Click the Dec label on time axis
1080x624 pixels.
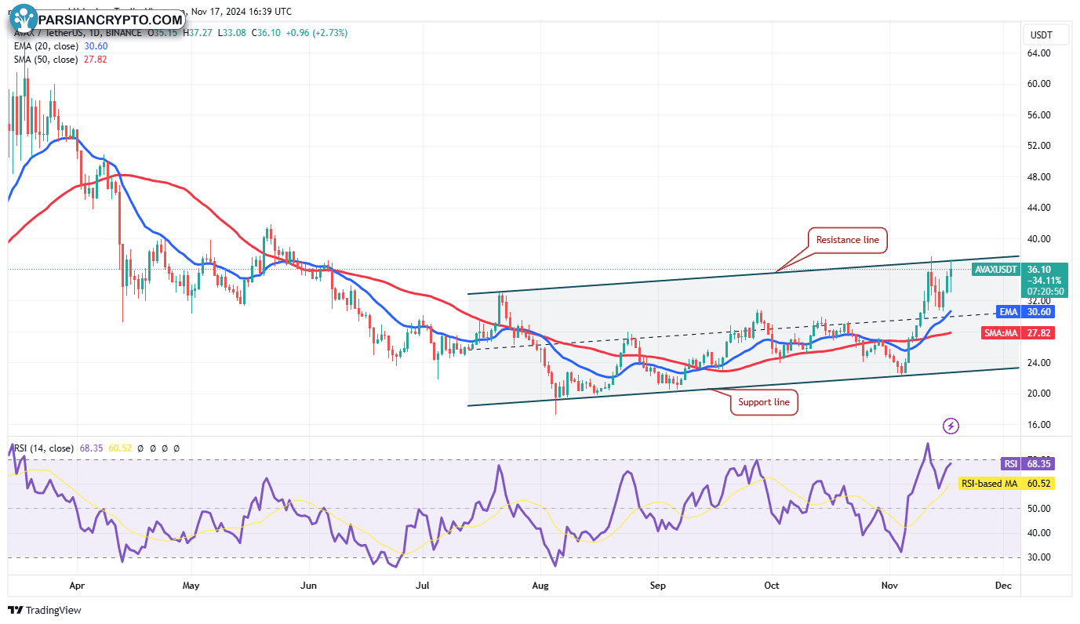tap(1002, 585)
